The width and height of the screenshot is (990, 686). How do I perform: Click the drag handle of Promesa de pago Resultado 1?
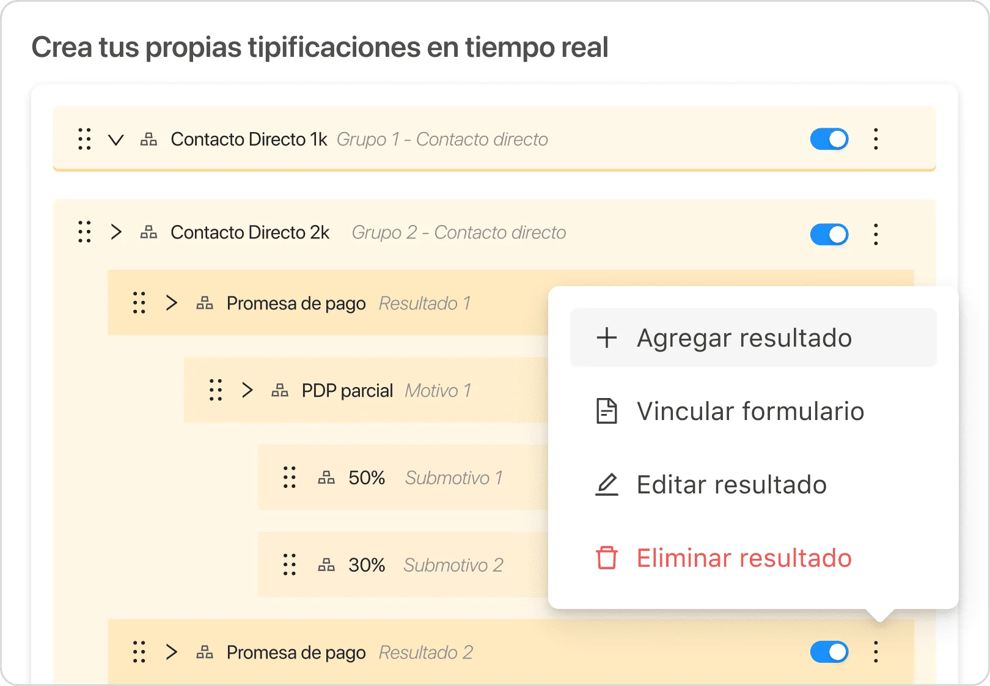139,303
